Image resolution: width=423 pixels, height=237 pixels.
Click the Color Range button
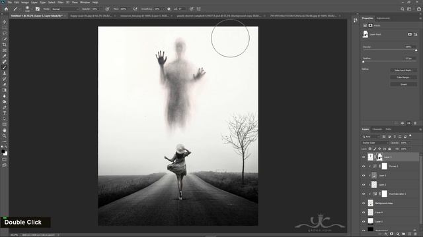pyautogui.click(x=404, y=78)
